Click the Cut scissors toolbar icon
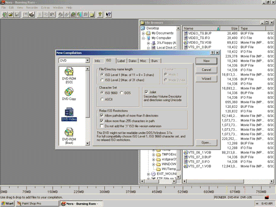This screenshot has width=276, height=207. pos(40,15)
